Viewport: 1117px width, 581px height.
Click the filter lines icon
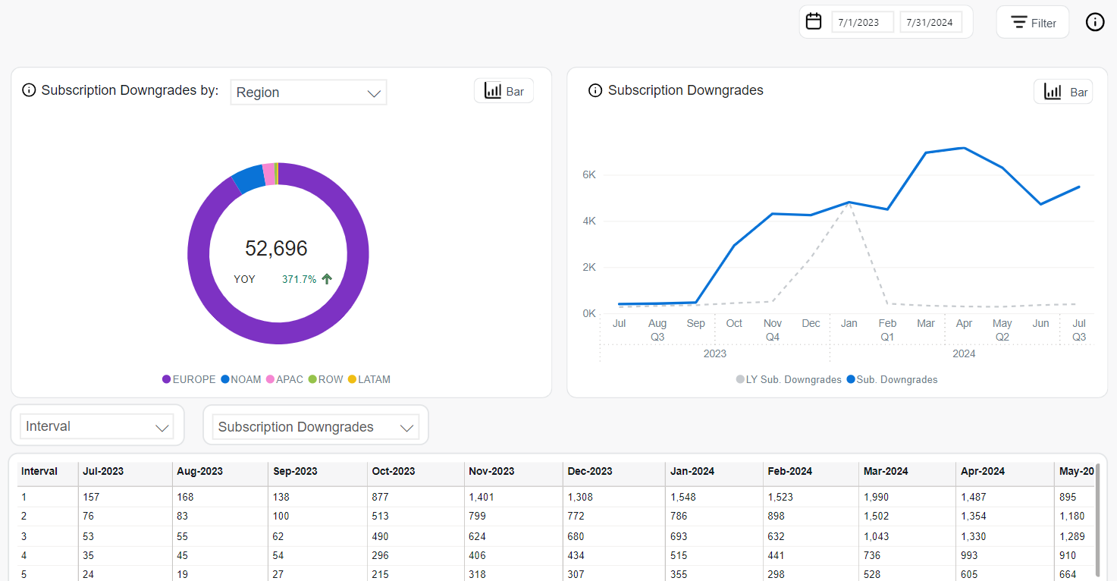coord(1019,23)
